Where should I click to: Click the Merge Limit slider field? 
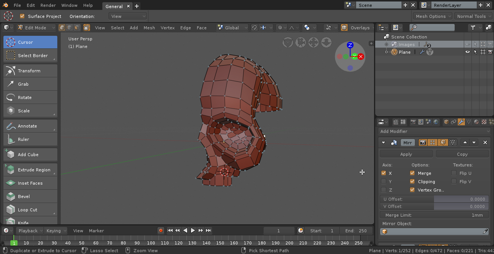(434, 215)
